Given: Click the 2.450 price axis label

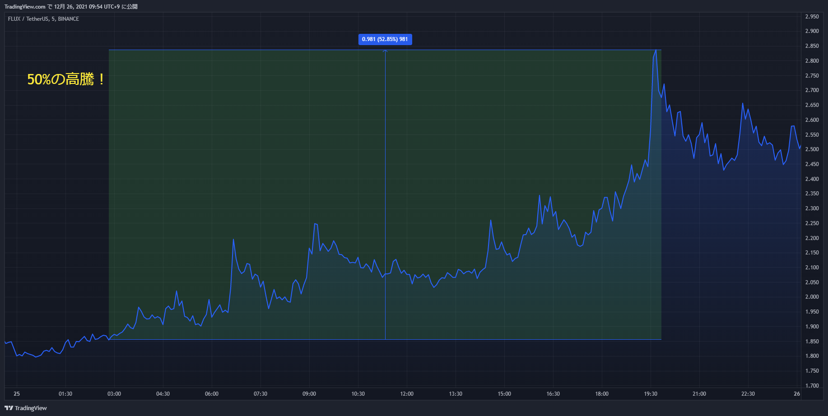Looking at the screenshot, I should (812, 164).
